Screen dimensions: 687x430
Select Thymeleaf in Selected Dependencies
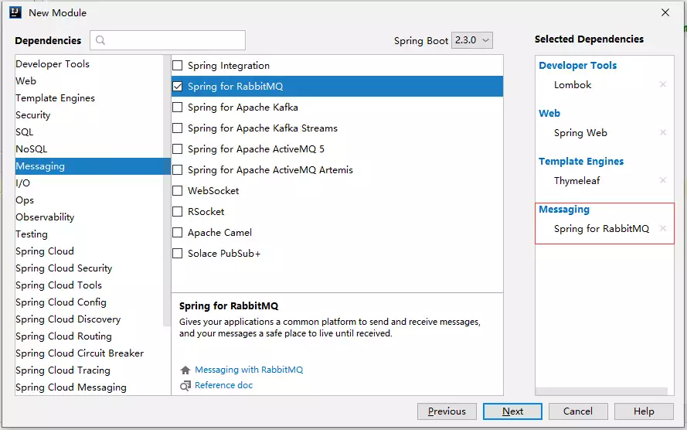click(576, 181)
